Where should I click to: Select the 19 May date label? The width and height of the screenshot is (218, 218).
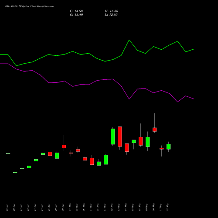[146, 207]
